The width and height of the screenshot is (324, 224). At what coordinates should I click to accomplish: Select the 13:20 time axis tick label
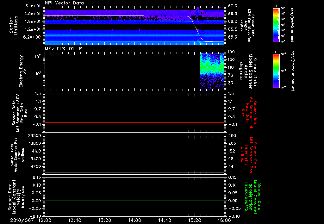104,220
